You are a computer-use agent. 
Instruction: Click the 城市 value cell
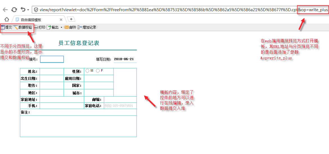point(99,93)
